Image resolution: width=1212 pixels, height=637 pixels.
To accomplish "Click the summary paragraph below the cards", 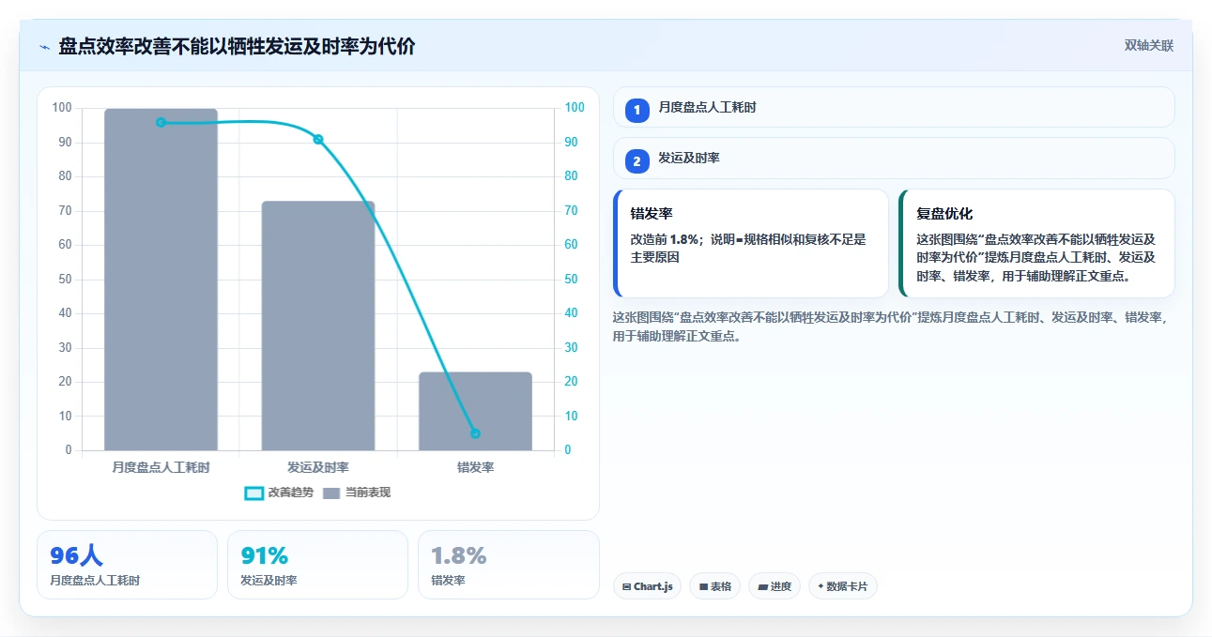I will tap(892, 326).
